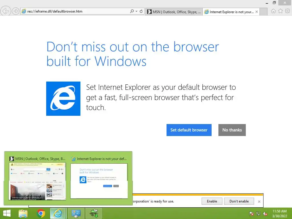Viewport: 292px width, 219px height.
Task: Launch Google Chrome from the taskbar
Action: 41,213
